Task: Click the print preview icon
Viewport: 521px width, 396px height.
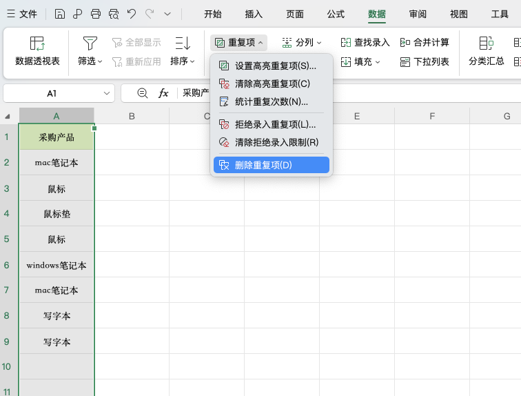Action: point(114,14)
